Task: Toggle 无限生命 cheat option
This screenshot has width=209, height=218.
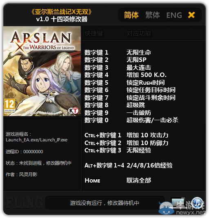Action: point(138,53)
